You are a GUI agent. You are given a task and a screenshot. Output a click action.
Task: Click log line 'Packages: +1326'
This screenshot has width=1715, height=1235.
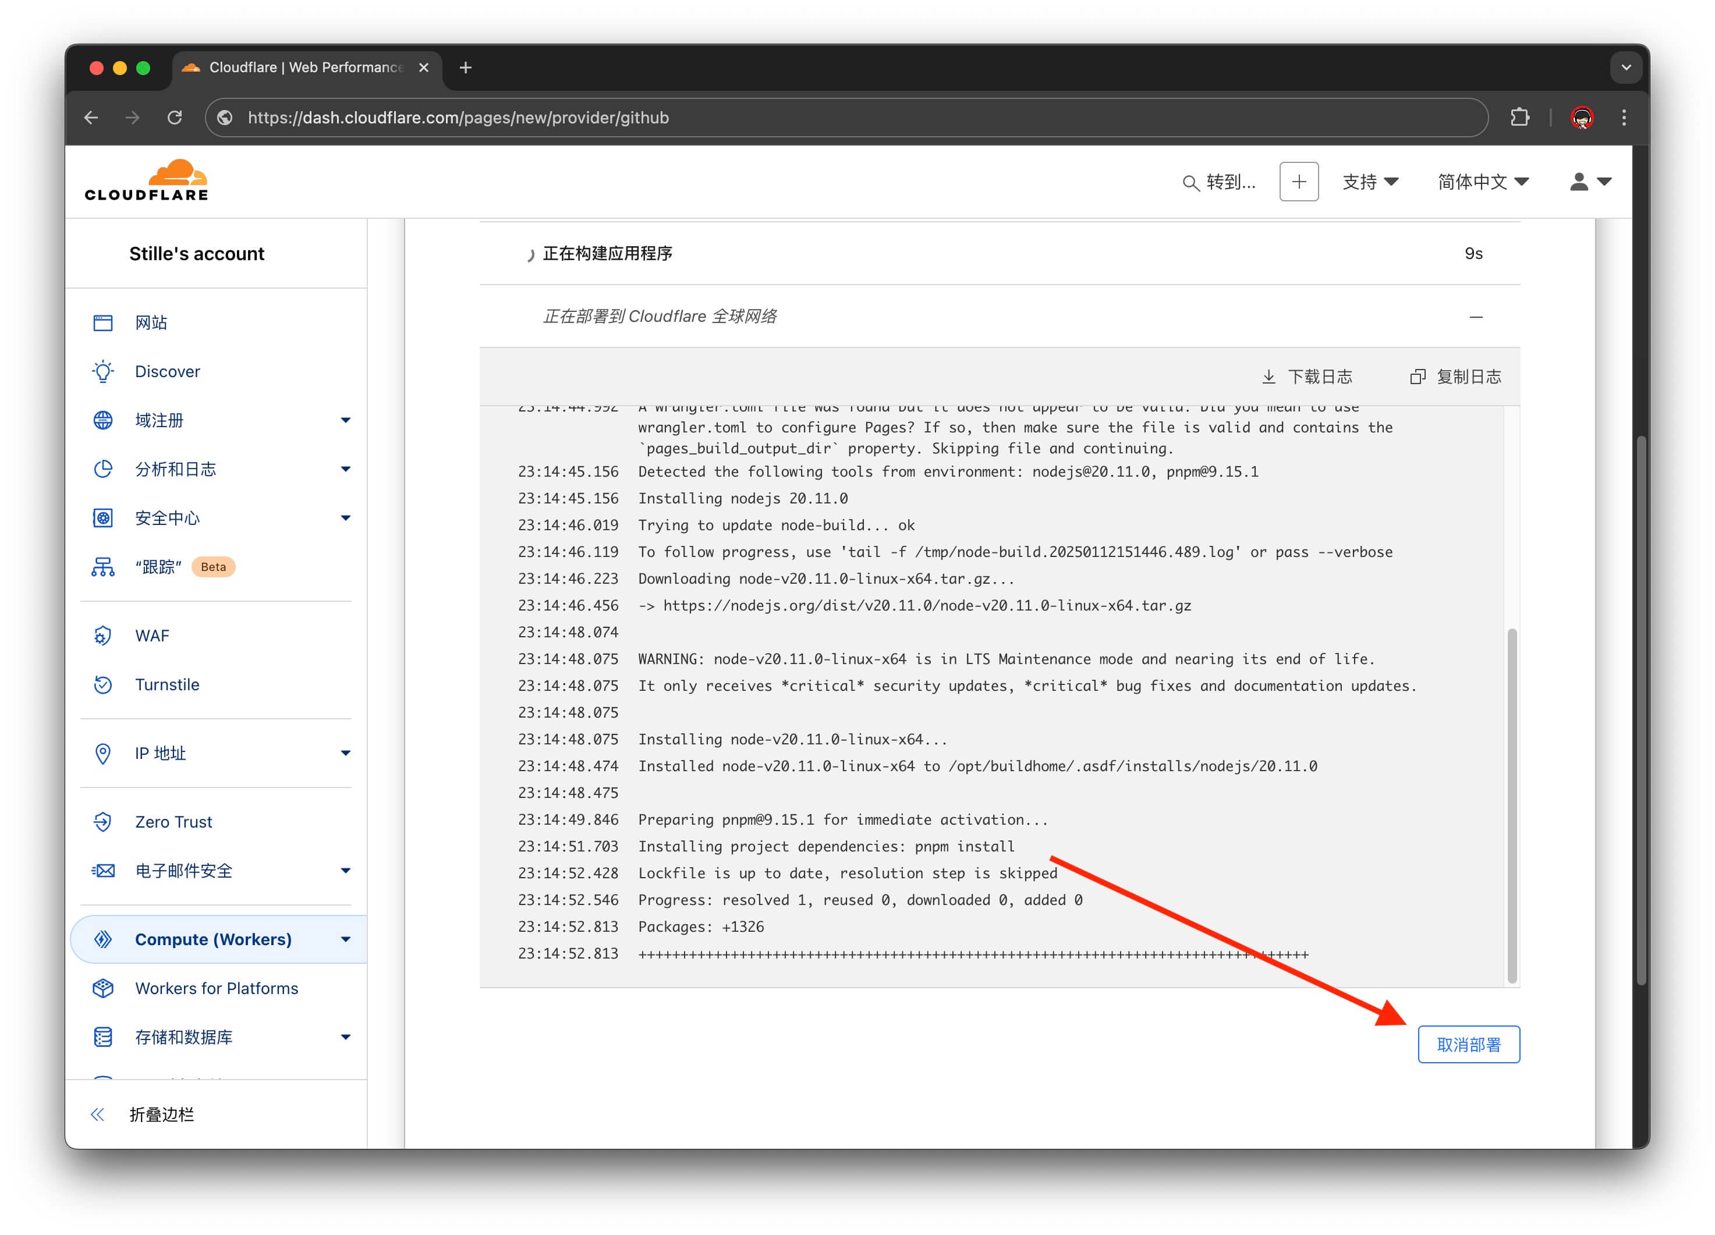[700, 926]
